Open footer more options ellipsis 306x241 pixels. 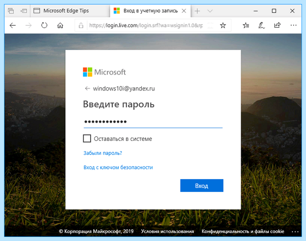click(x=295, y=232)
